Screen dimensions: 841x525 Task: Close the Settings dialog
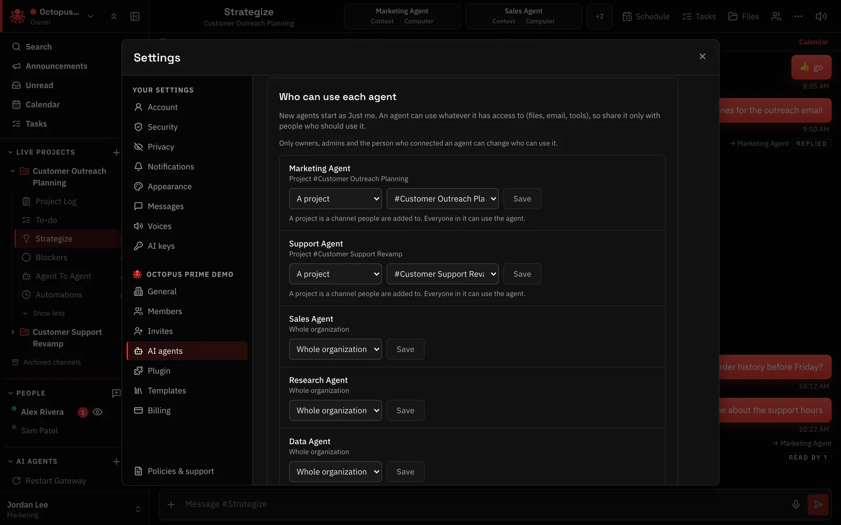702,56
